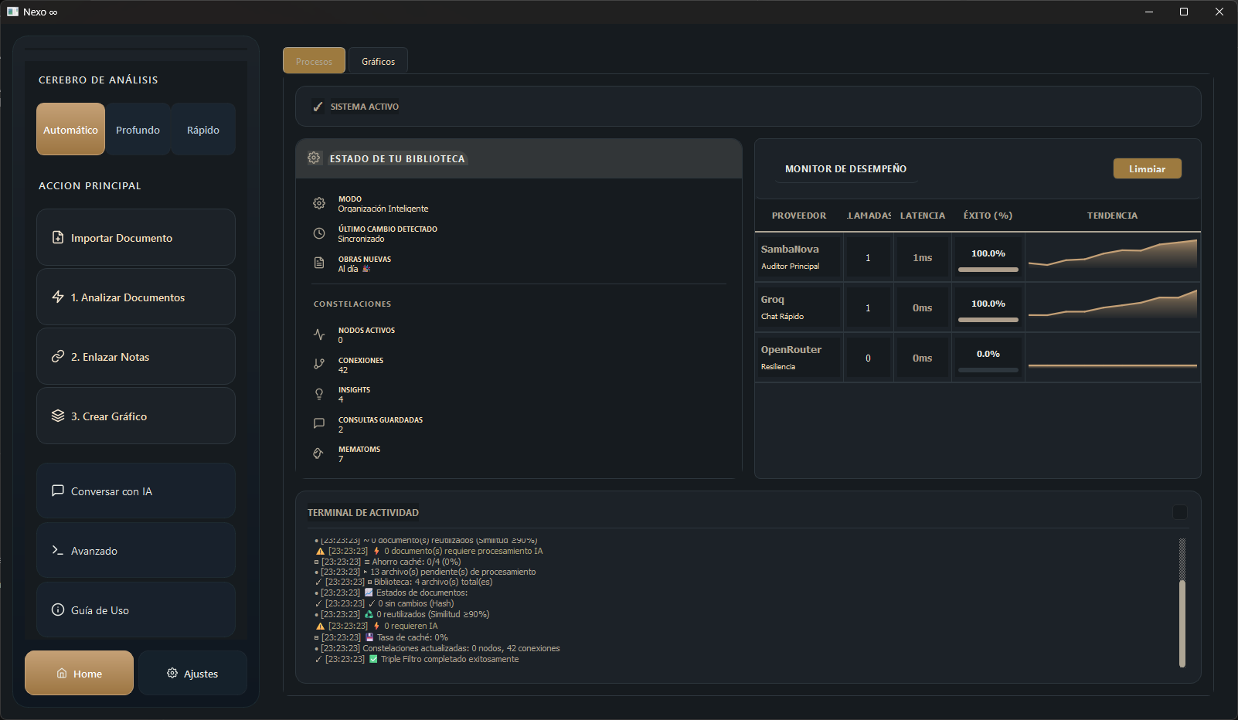This screenshot has width=1238, height=720.
Task: Click the Importar Documento file icon
Action: (58, 237)
